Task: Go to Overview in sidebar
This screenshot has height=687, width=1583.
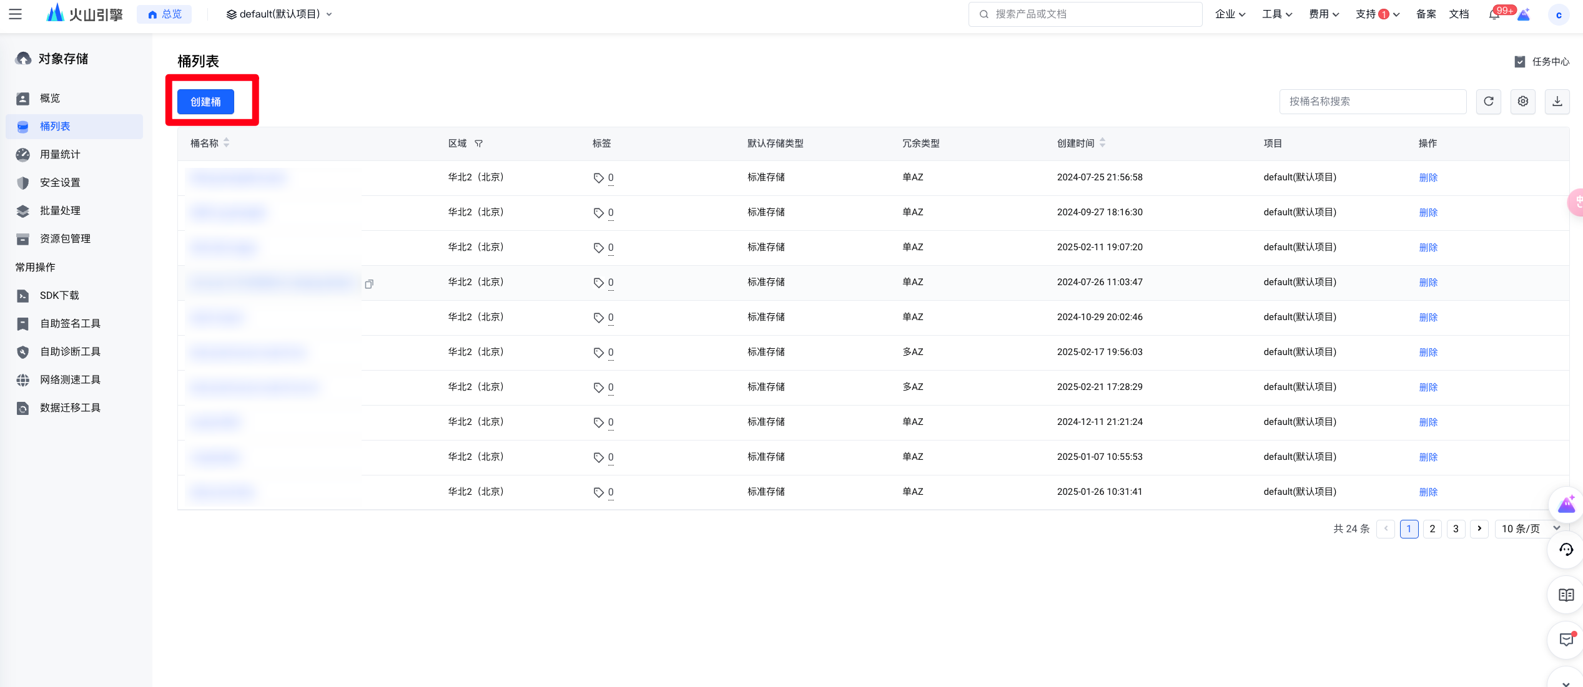Action: tap(74, 98)
